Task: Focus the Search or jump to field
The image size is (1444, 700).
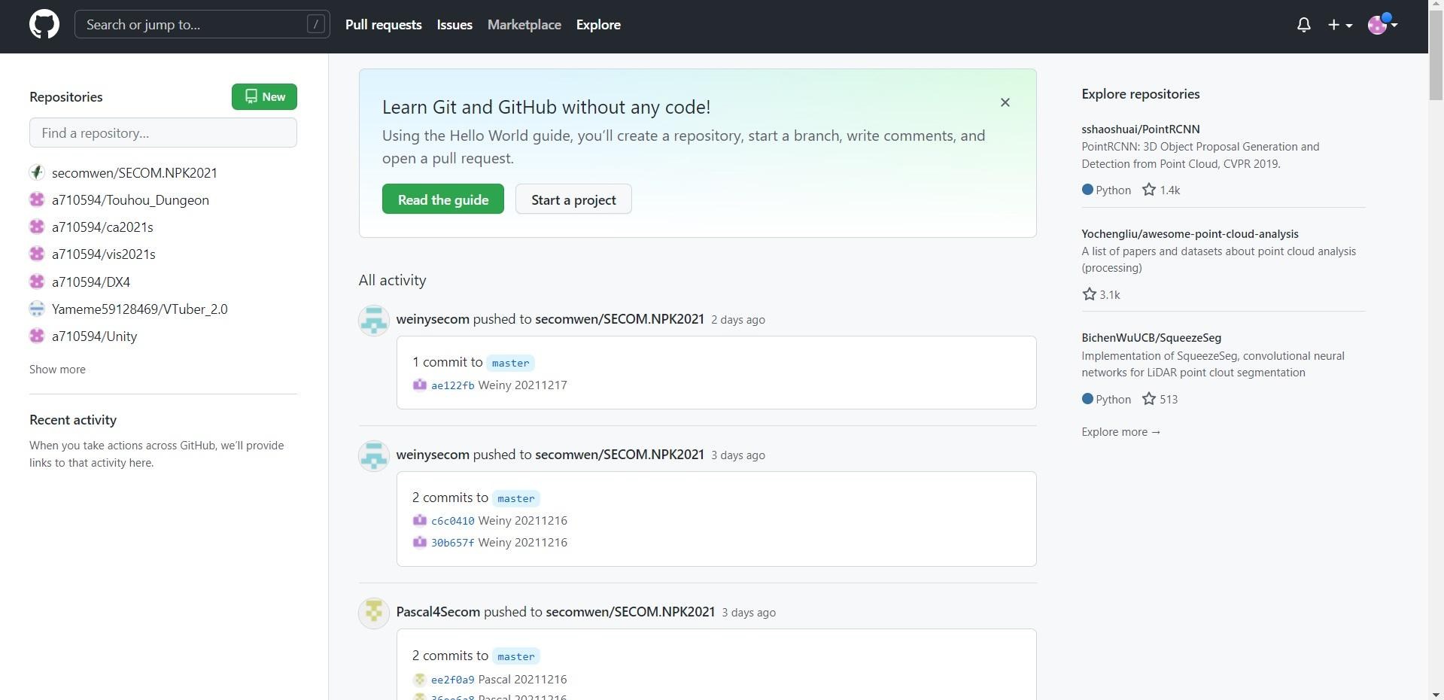Action: coord(202,25)
